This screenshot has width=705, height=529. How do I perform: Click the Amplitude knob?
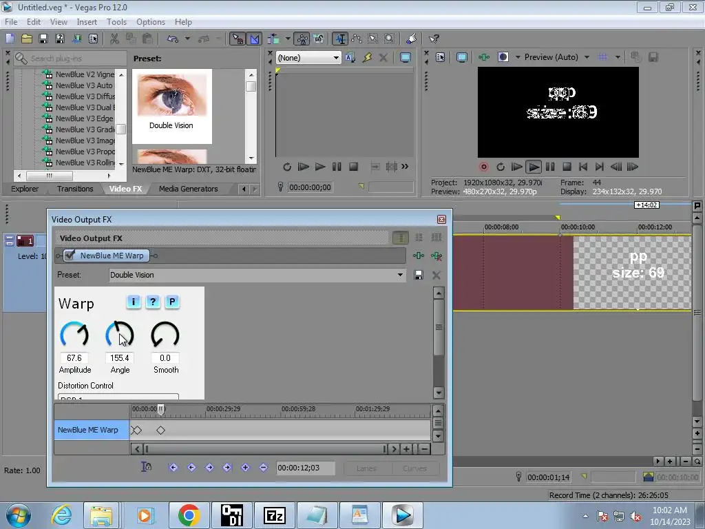(x=74, y=335)
